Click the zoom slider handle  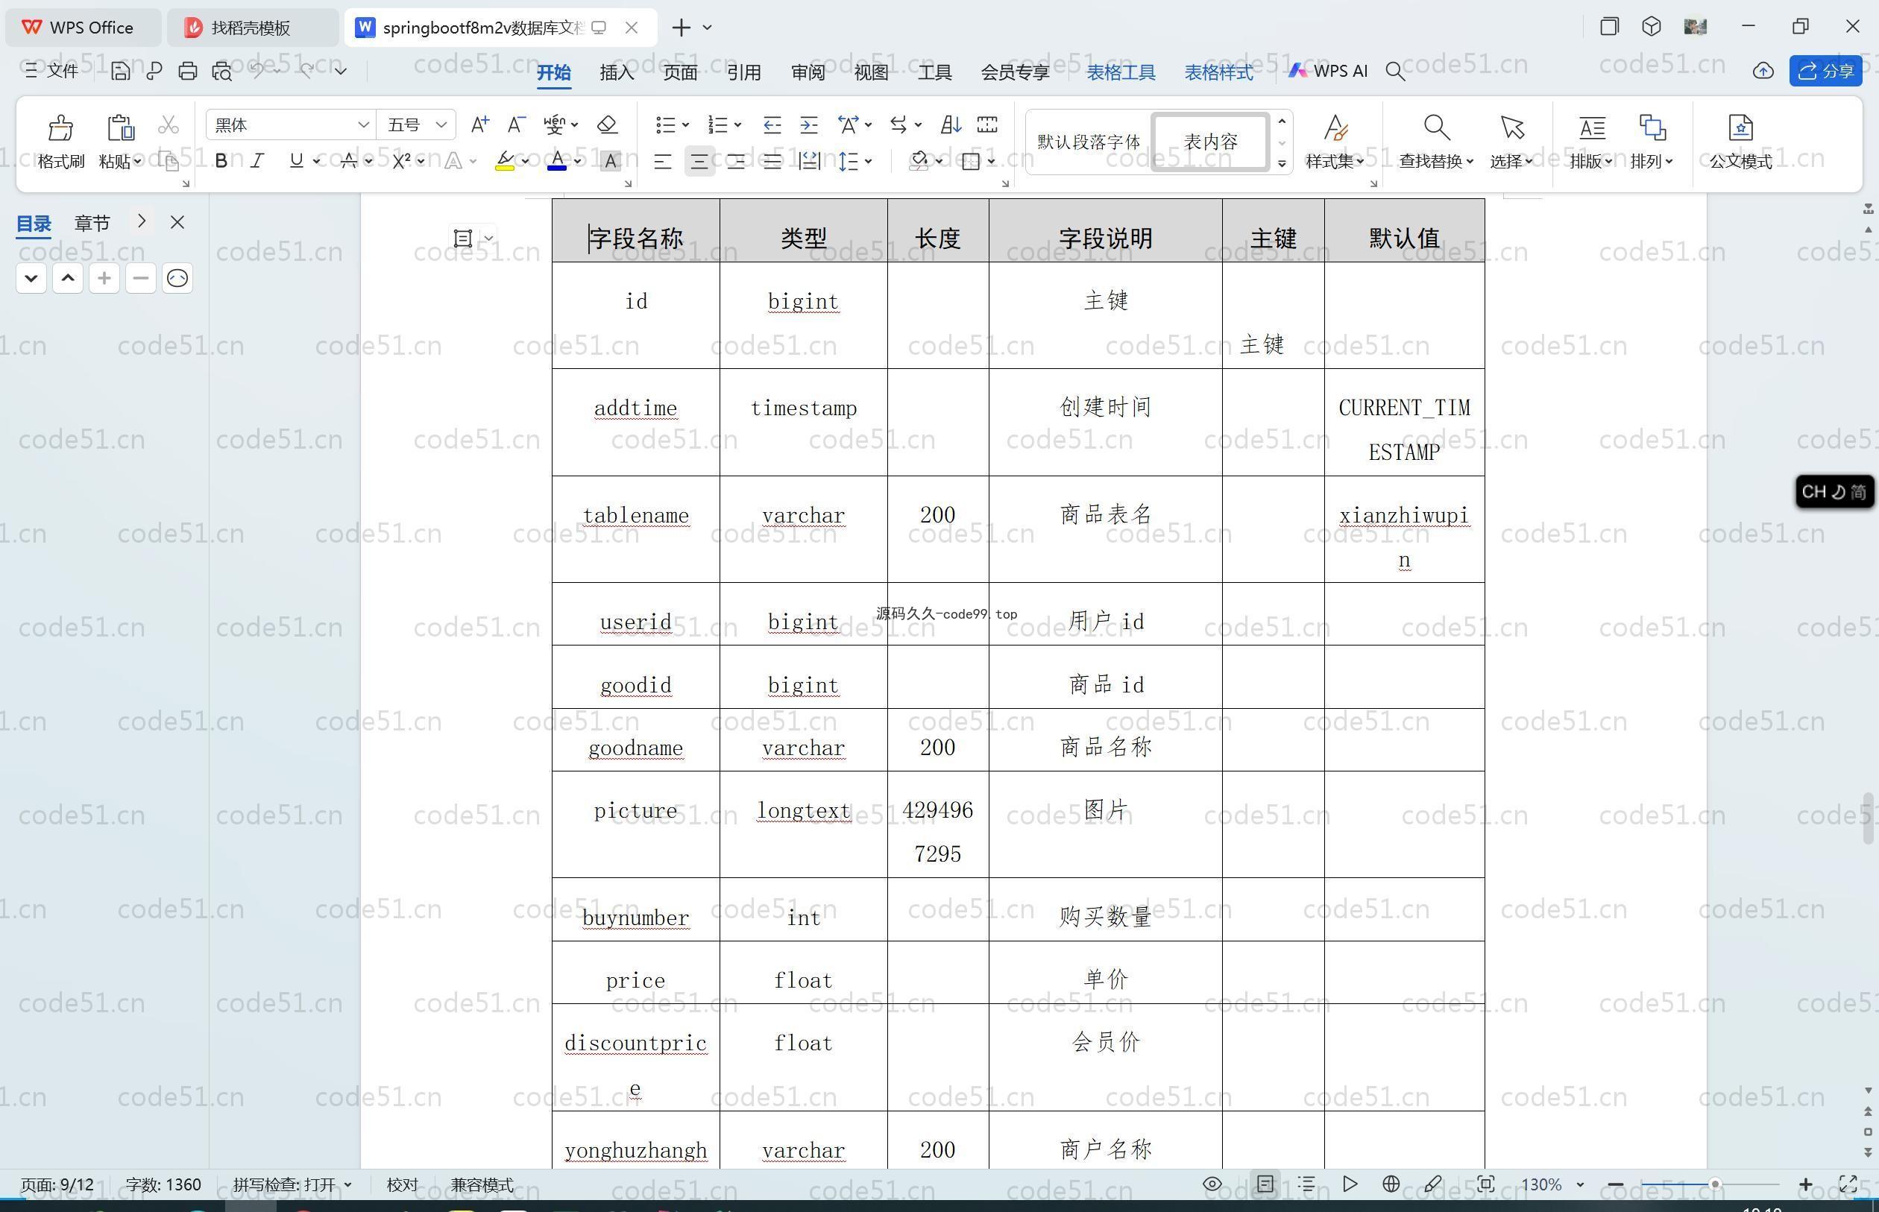tap(1714, 1184)
